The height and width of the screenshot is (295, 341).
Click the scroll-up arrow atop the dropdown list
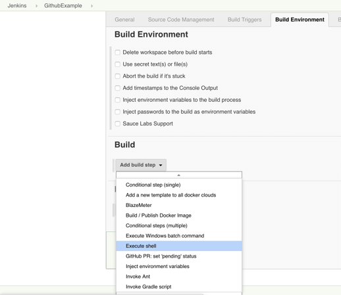[179, 175]
